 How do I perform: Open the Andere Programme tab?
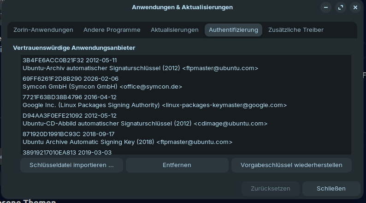coord(112,30)
